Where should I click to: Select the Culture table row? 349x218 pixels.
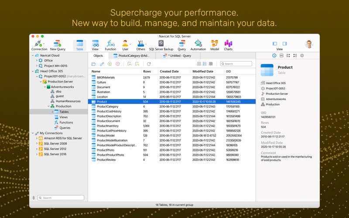[x=171, y=82]
